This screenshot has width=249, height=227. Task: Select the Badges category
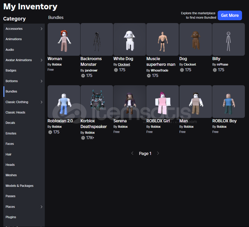point(24,70)
